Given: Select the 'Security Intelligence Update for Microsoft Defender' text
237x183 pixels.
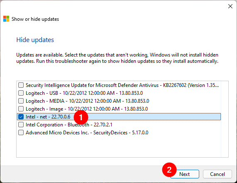Looking at the screenshot, I should pyautogui.click(x=122, y=85).
